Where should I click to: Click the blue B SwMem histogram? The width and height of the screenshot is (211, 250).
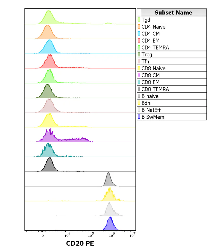click(110, 225)
